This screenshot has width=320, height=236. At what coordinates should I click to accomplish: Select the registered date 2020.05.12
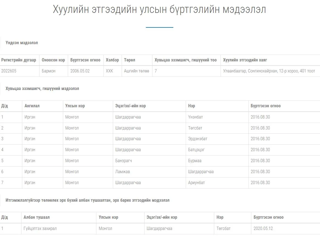[263, 228]
